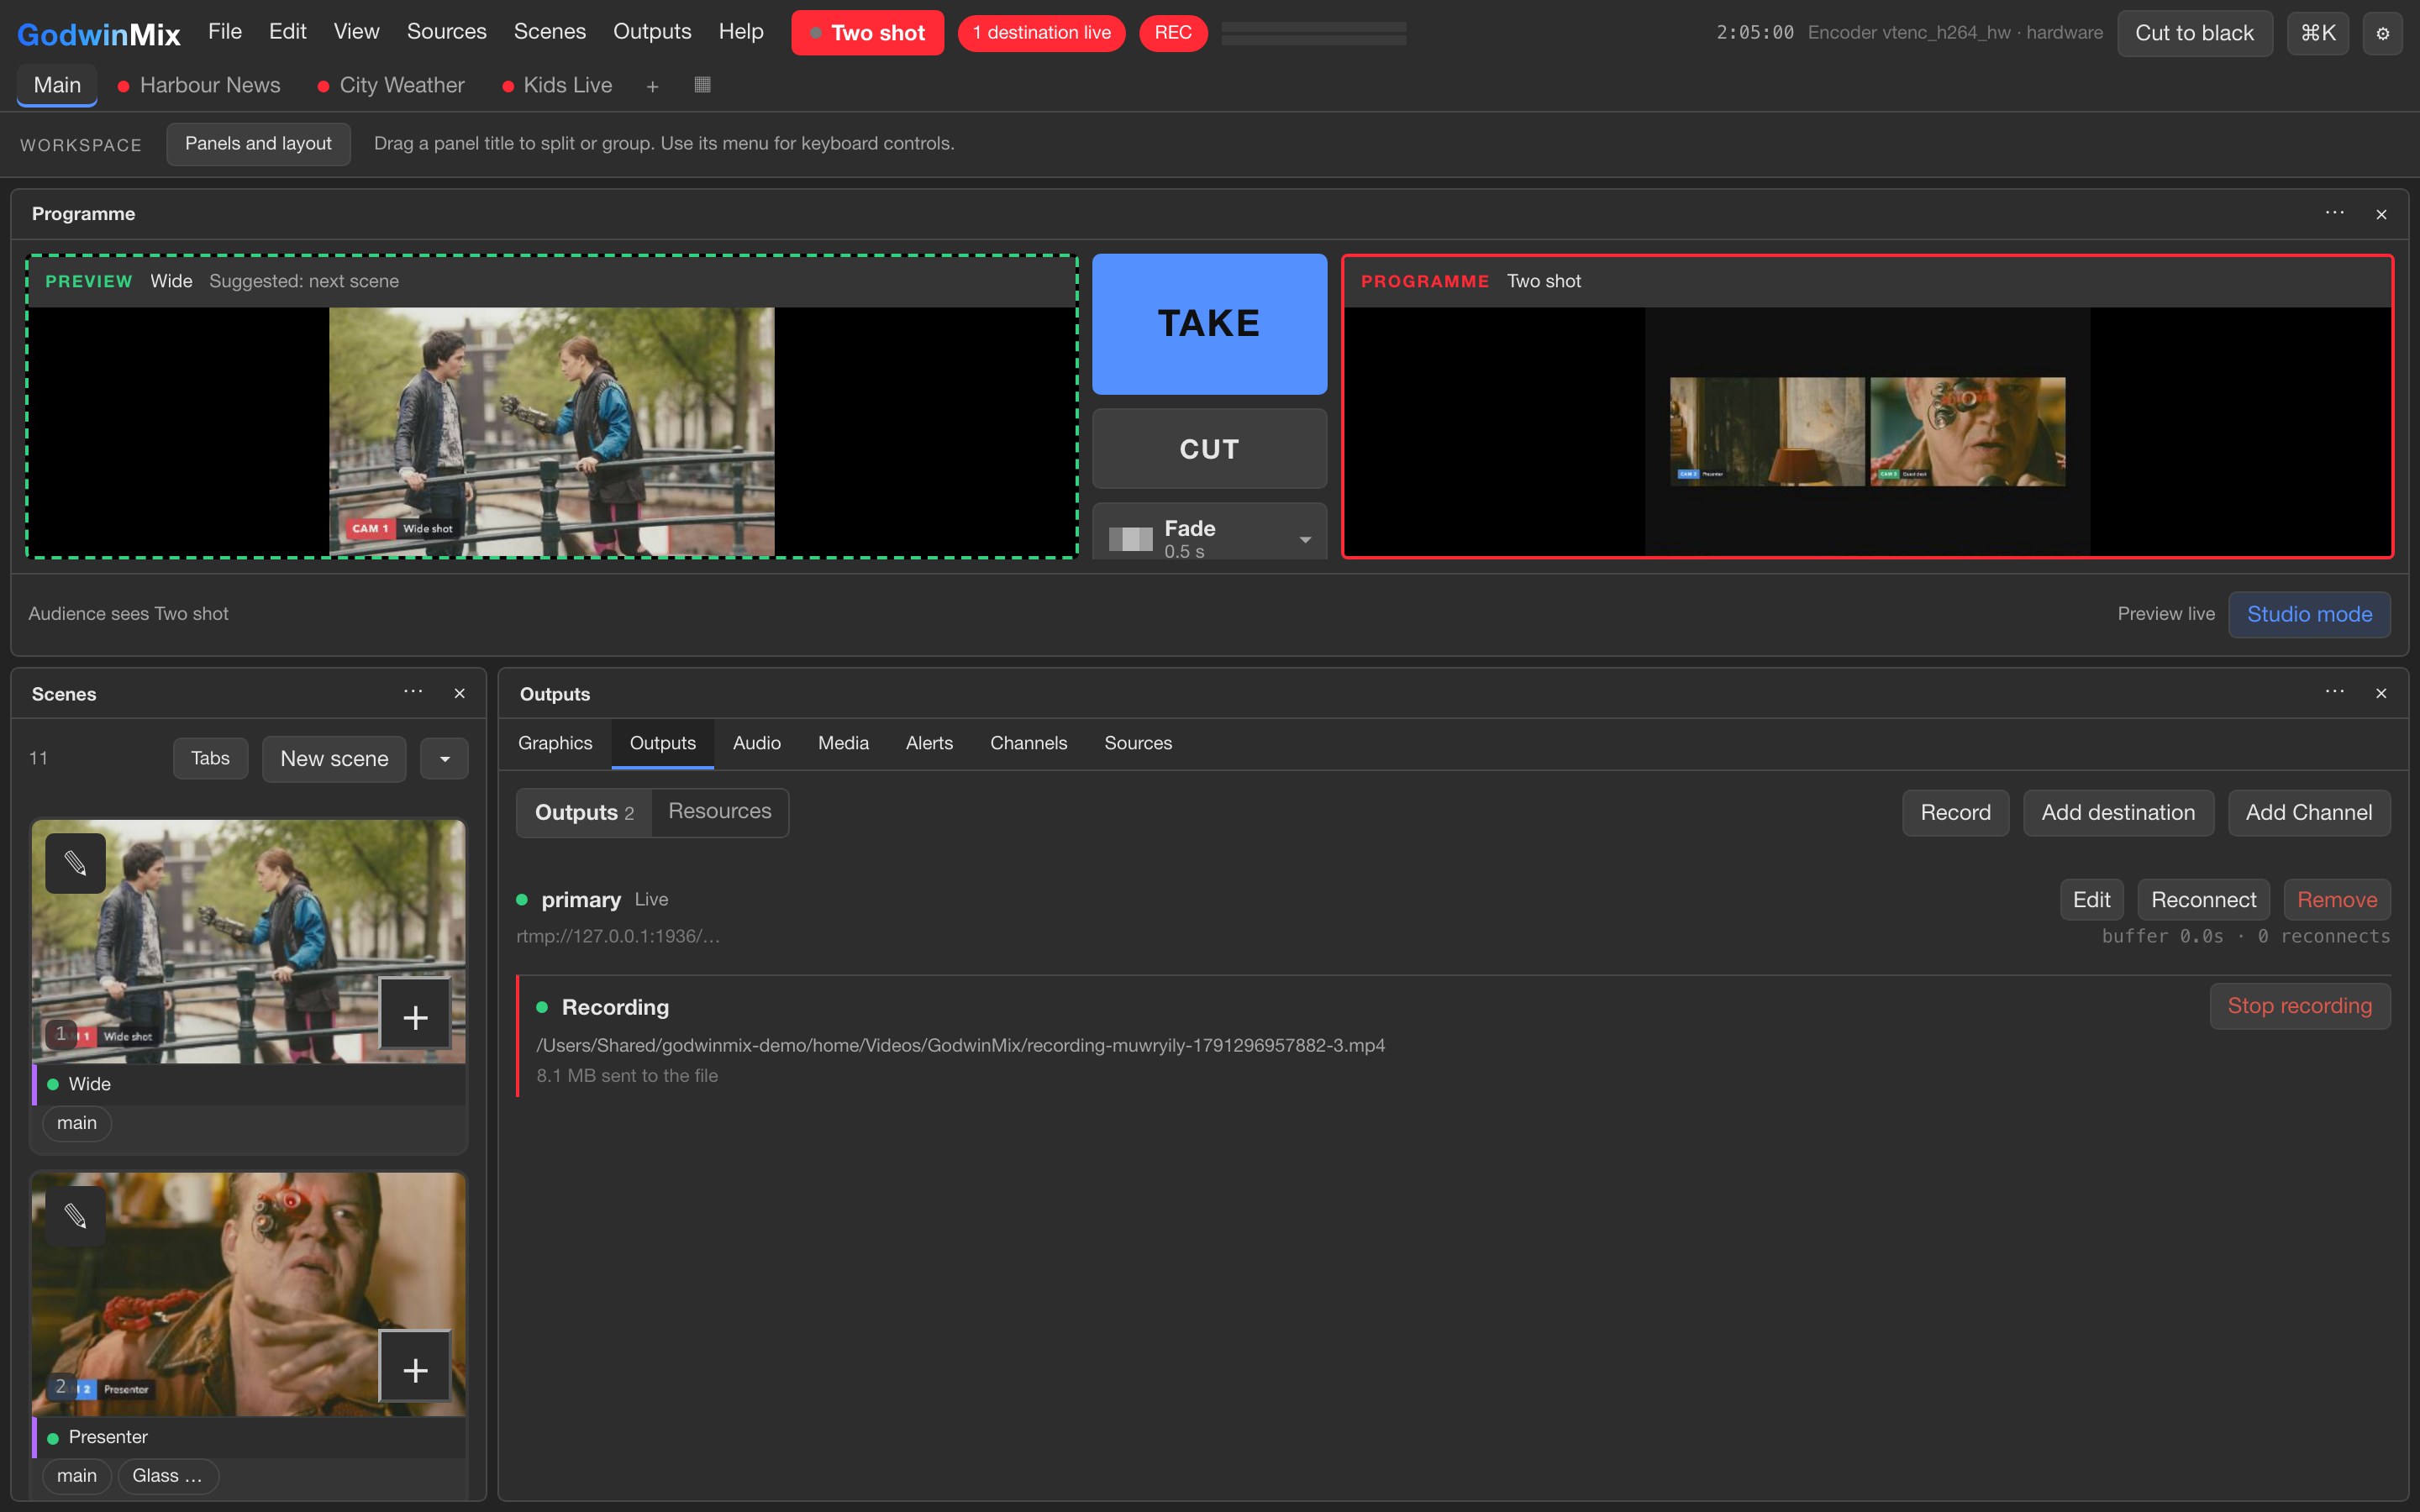Click the TAKE button
Image resolution: width=2420 pixels, height=1512 pixels.
1209,324
